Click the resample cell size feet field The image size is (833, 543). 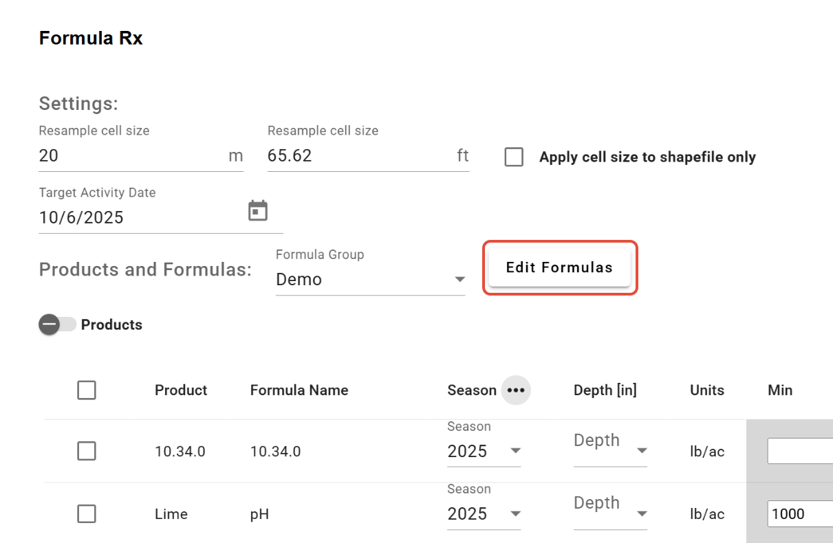click(x=359, y=156)
